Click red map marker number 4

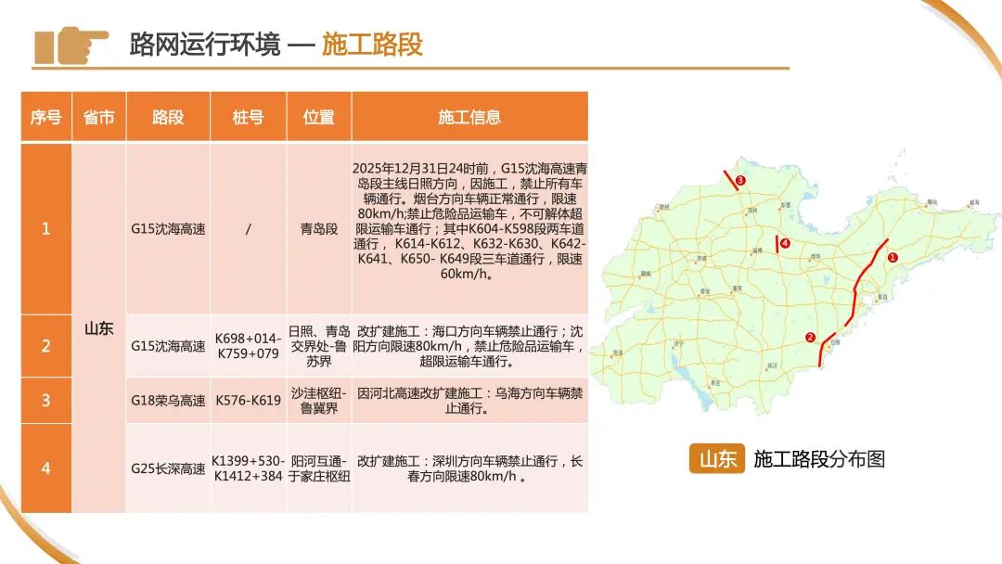click(x=785, y=243)
